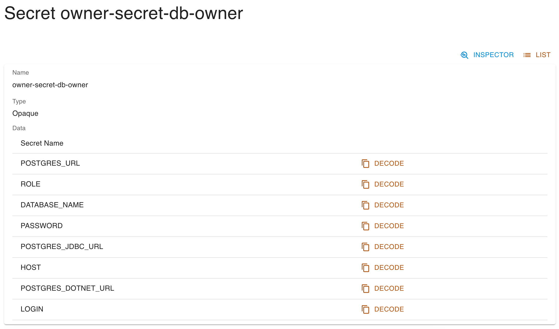Copy the POSTGRES_JDBC_URL secret value
Image resolution: width=559 pixels, height=329 pixels.
366,247
